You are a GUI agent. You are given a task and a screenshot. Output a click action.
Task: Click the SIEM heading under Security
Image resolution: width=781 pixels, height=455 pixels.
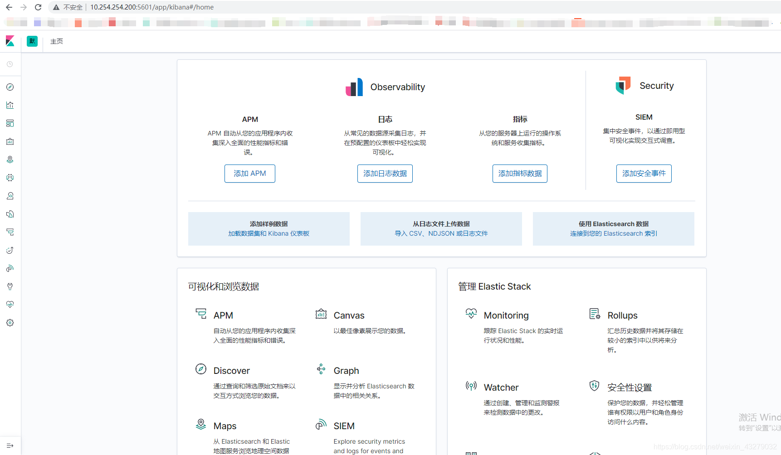click(644, 117)
